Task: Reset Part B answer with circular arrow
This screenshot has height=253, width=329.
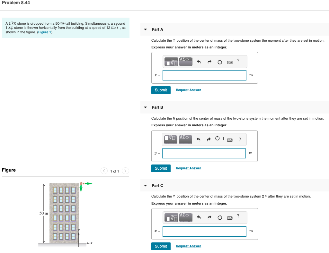Action: pyautogui.click(x=218, y=138)
